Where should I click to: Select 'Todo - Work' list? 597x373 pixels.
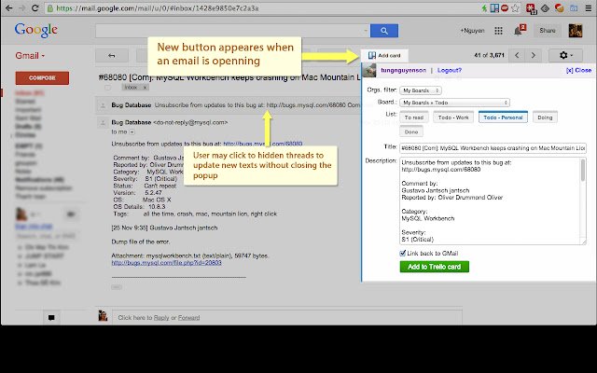pyautogui.click(x=453, y=117)
